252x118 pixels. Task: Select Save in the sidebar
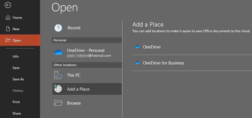pos(16,68)
